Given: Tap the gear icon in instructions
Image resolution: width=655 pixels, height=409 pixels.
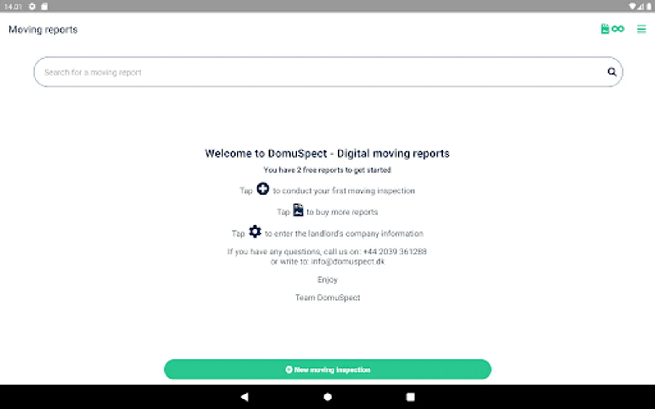Looking at the screenshot, I should [x=255, y=231].
